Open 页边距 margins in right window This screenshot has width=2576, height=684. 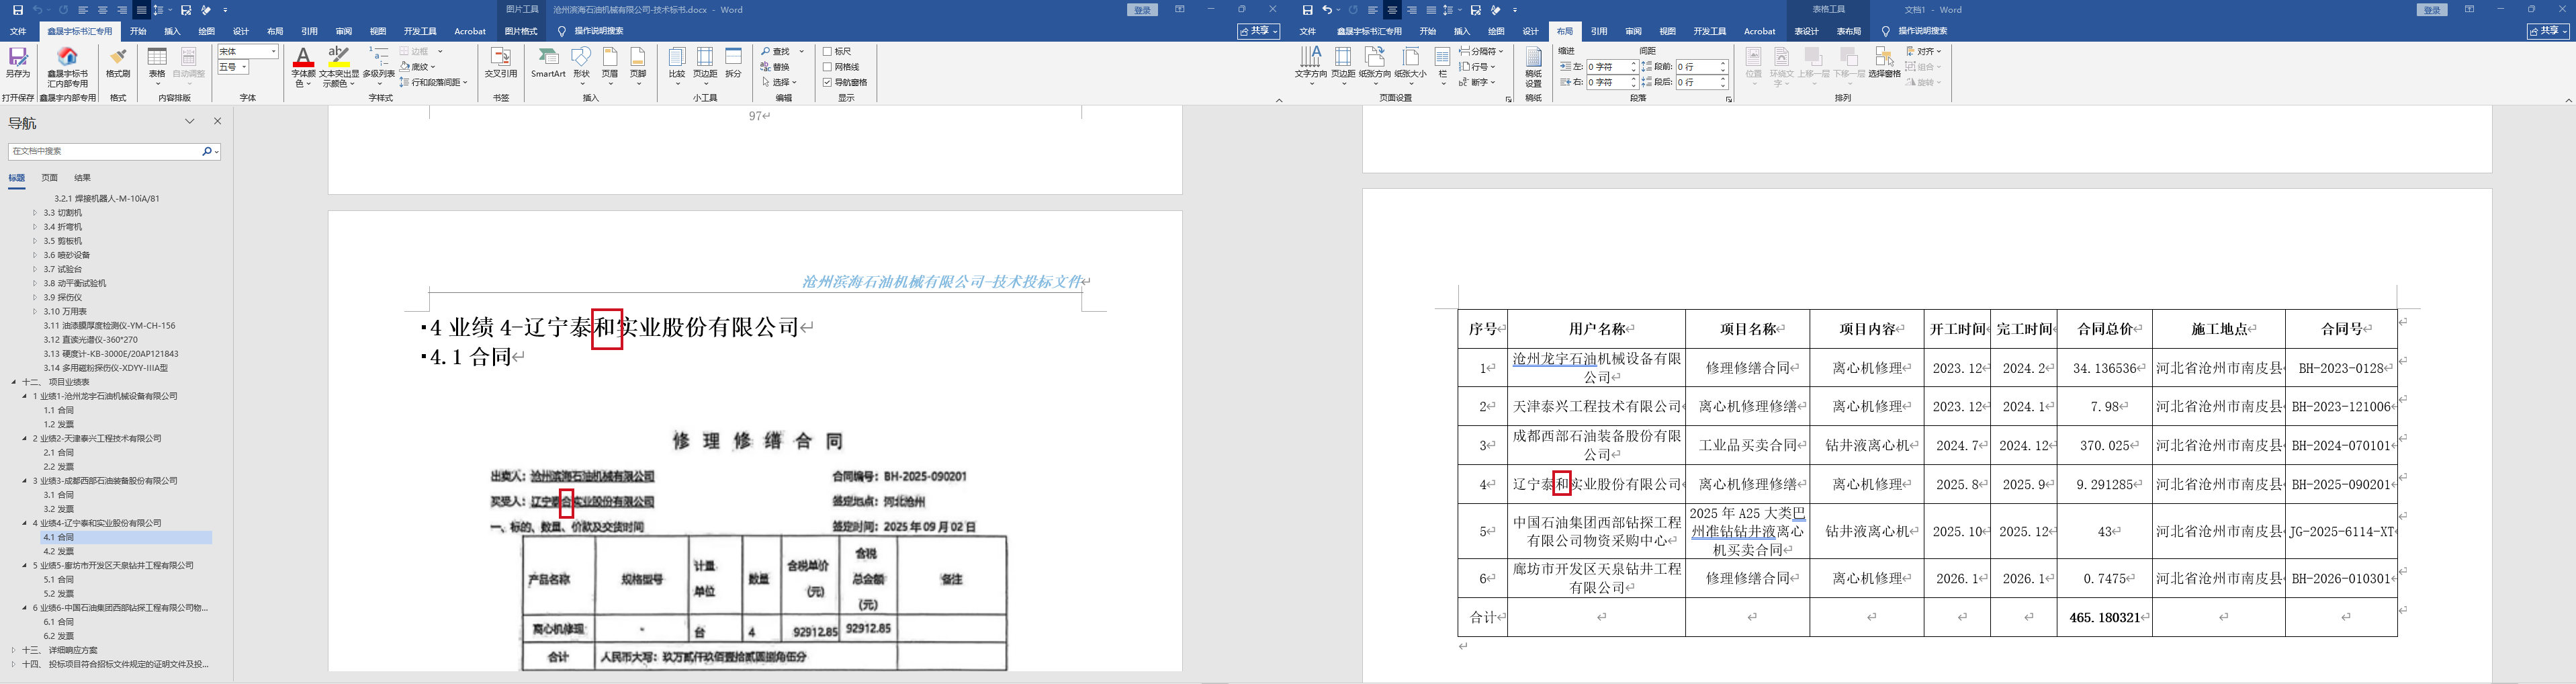coord(1343,65)
